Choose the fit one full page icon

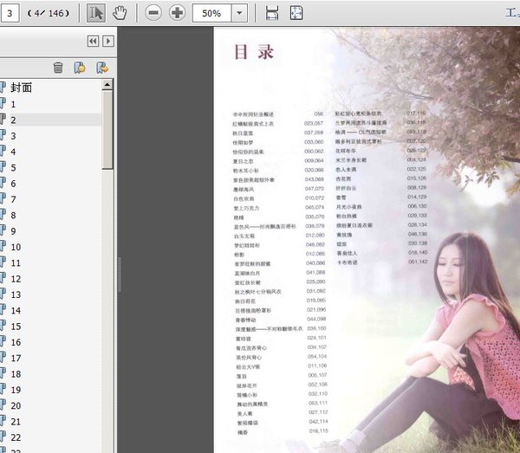coord(296,13)
